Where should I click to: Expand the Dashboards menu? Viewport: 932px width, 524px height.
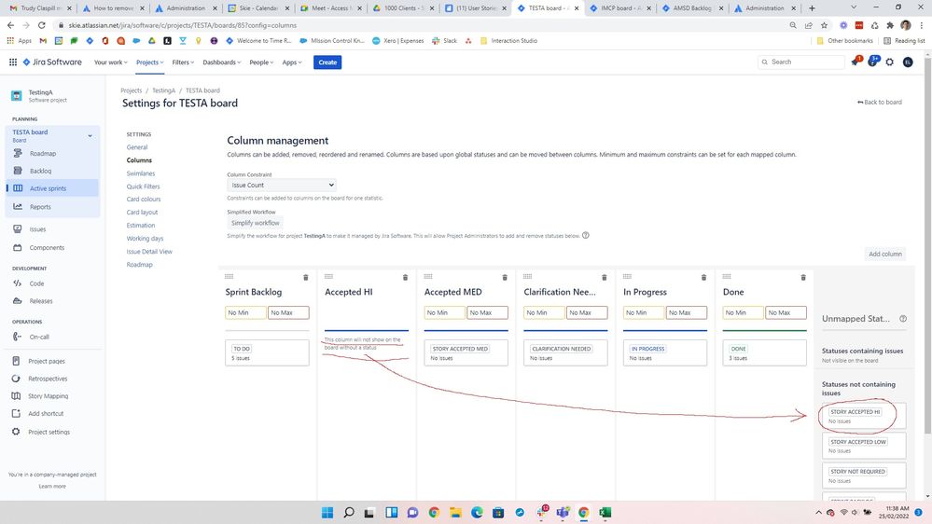click(x=222, y=62)
